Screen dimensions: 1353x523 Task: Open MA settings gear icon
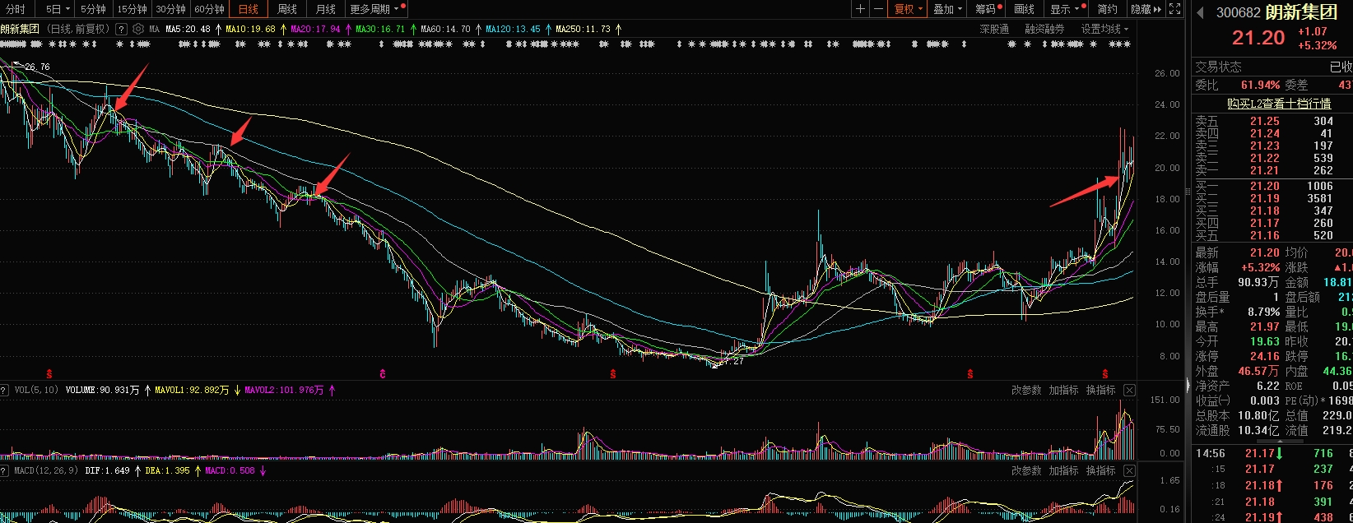[138, 29]
